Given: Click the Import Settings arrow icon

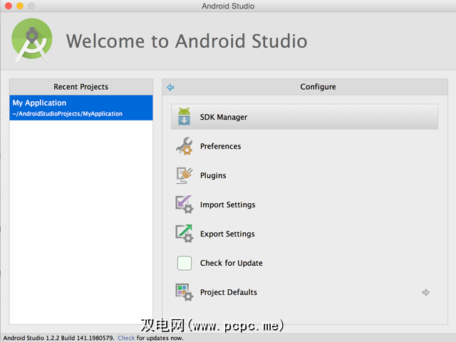Looking at the screenshot, I should click(x=184, y=204).
